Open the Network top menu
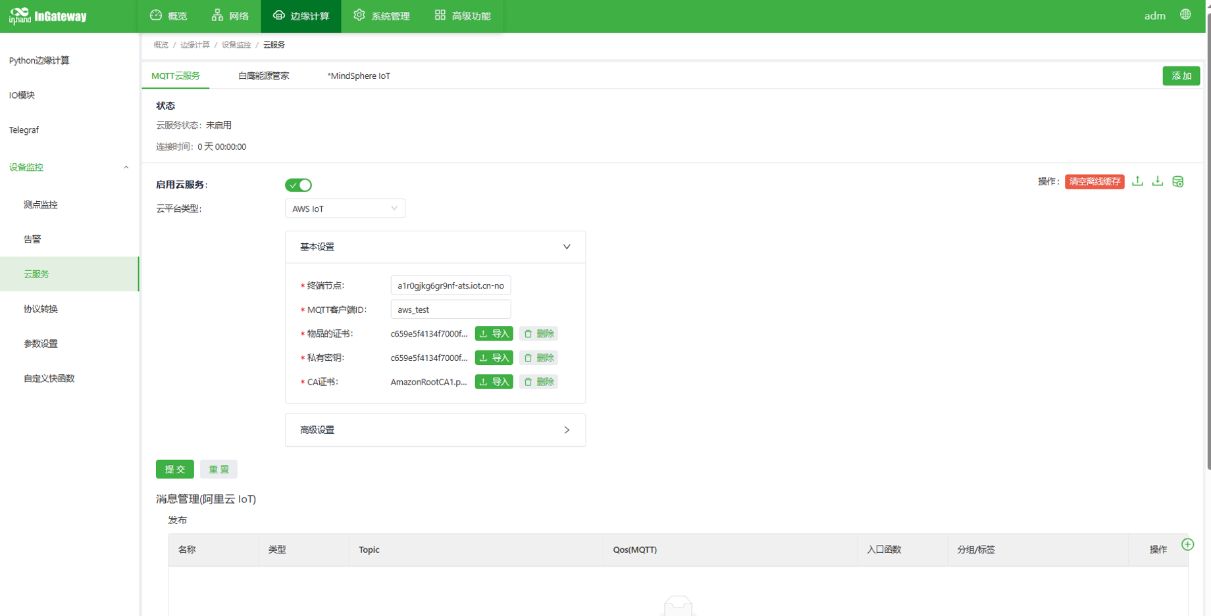 tap(230, 16)
